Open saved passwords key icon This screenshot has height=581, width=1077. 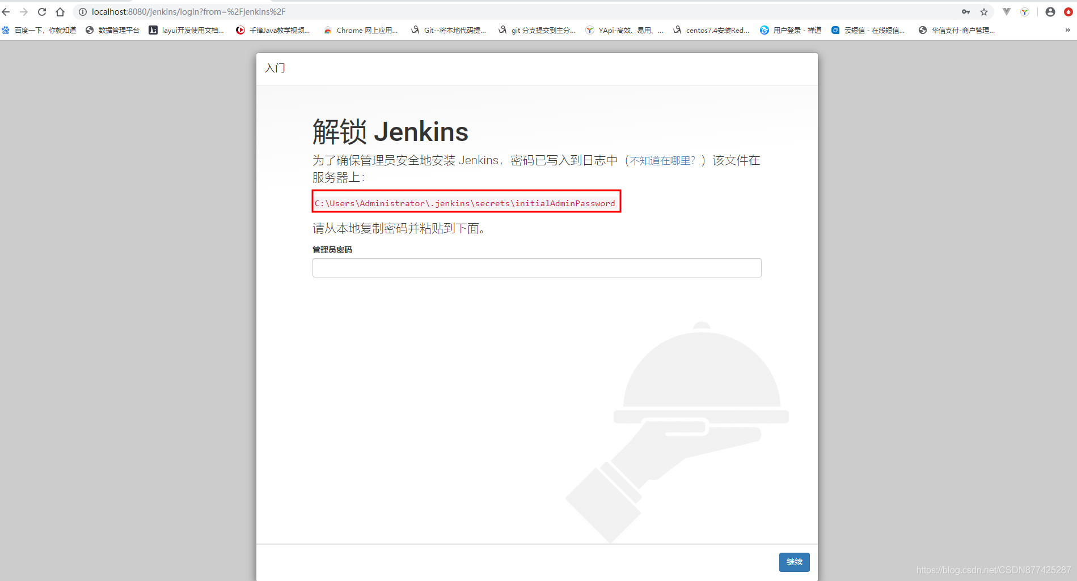(x=966, y=12)
